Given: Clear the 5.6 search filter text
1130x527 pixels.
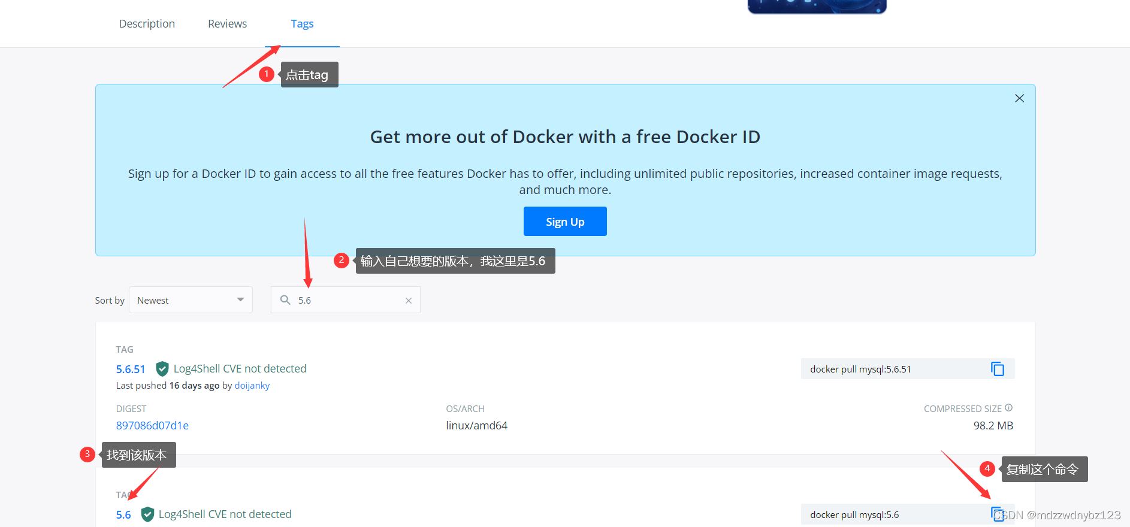Looking at the screenshot, I should click(409, 301).
